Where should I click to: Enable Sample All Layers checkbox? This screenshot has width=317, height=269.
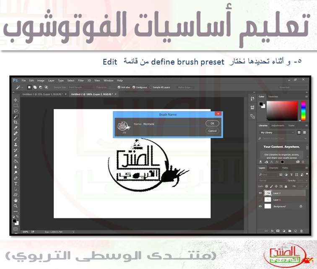[x=151, y=87]
